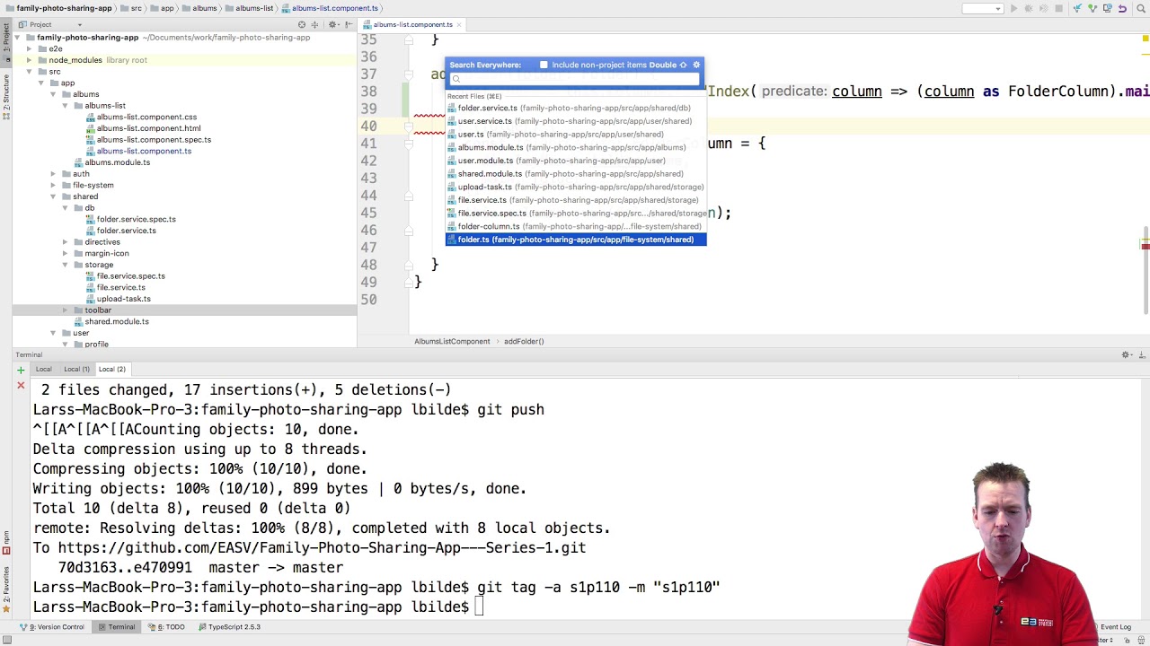This screenshot has width=1150, height=646.
Task: Close the terminal session with the red X
Action: tap(21, 386)
